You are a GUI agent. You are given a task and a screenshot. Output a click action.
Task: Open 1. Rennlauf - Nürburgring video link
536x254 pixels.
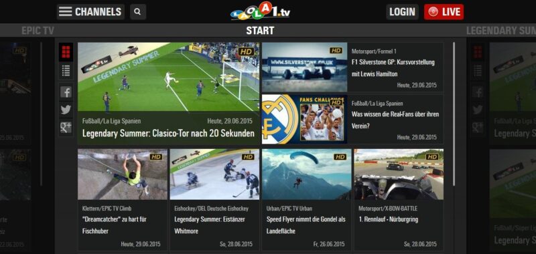(388, 219)
